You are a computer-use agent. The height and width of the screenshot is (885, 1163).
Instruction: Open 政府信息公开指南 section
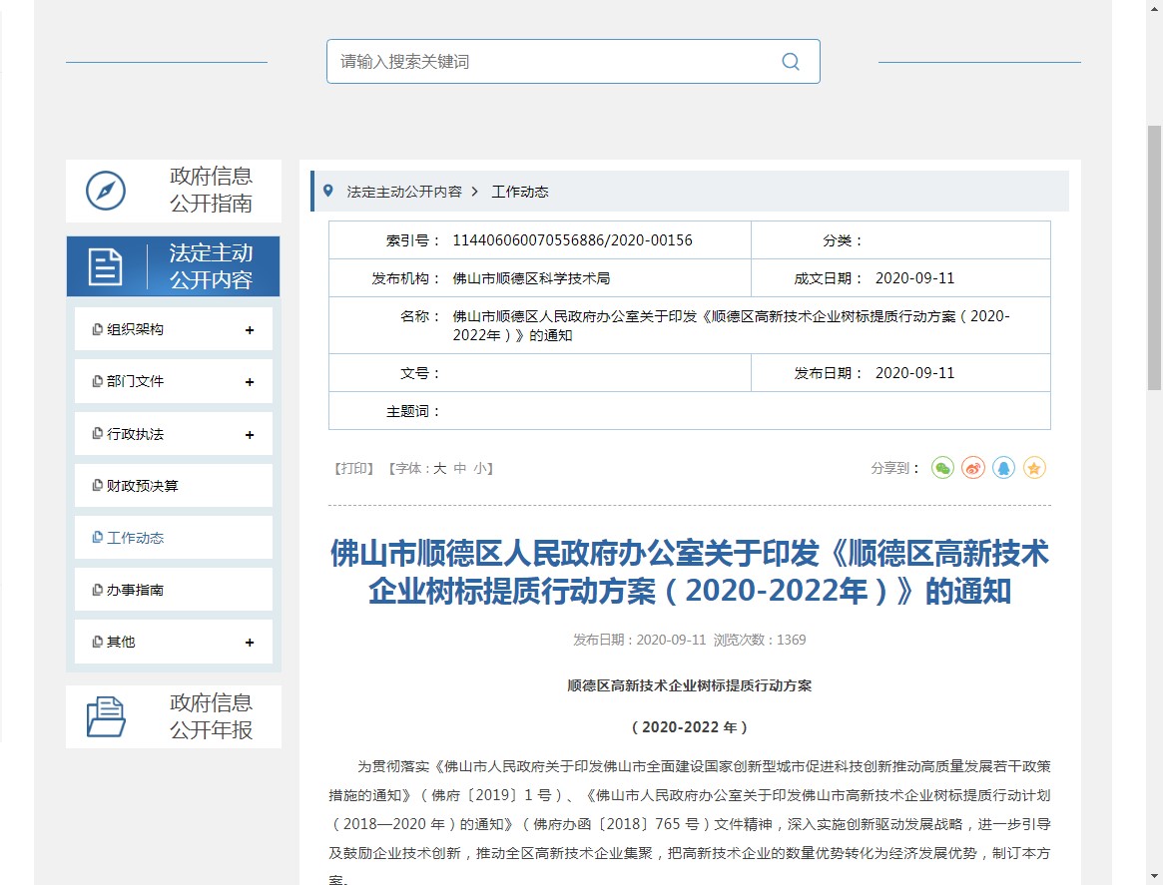click(174, 191)
